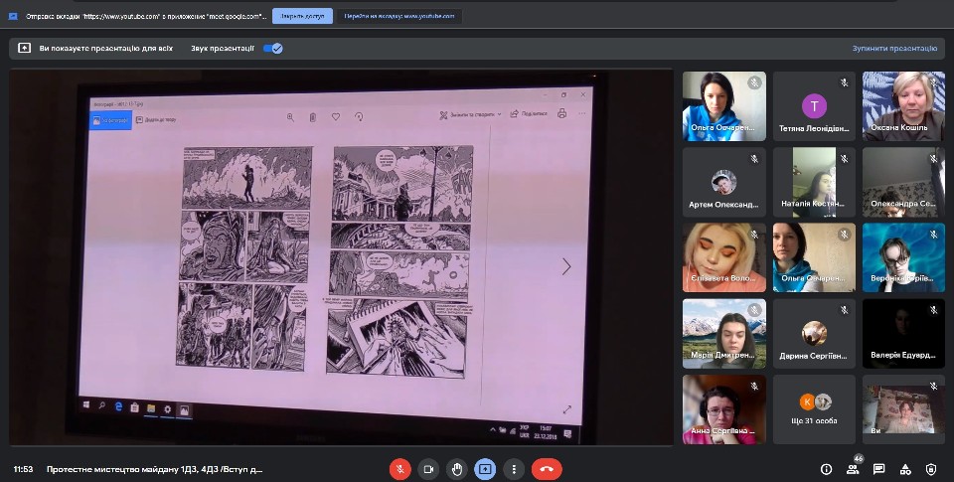Select Тетяна Леонідівна participant tile

814,106
